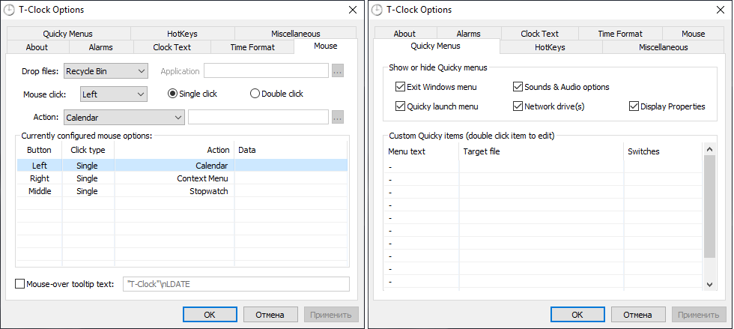Open About tab in right window

tap(404, 34)
